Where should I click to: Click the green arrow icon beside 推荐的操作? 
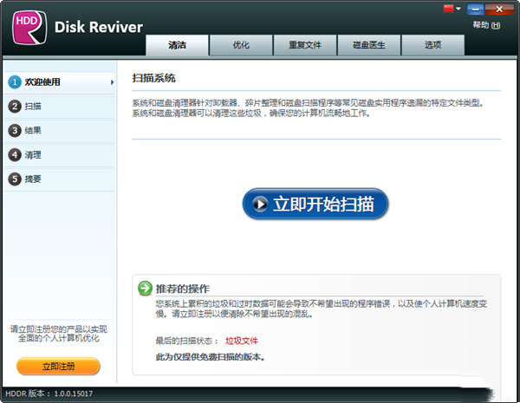[x=145, y=289]
